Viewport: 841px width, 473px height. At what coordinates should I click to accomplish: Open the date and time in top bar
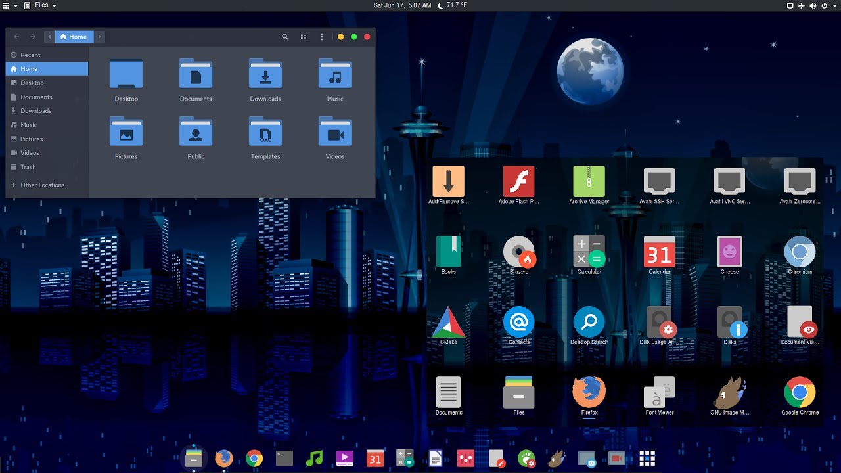[402, 5]
